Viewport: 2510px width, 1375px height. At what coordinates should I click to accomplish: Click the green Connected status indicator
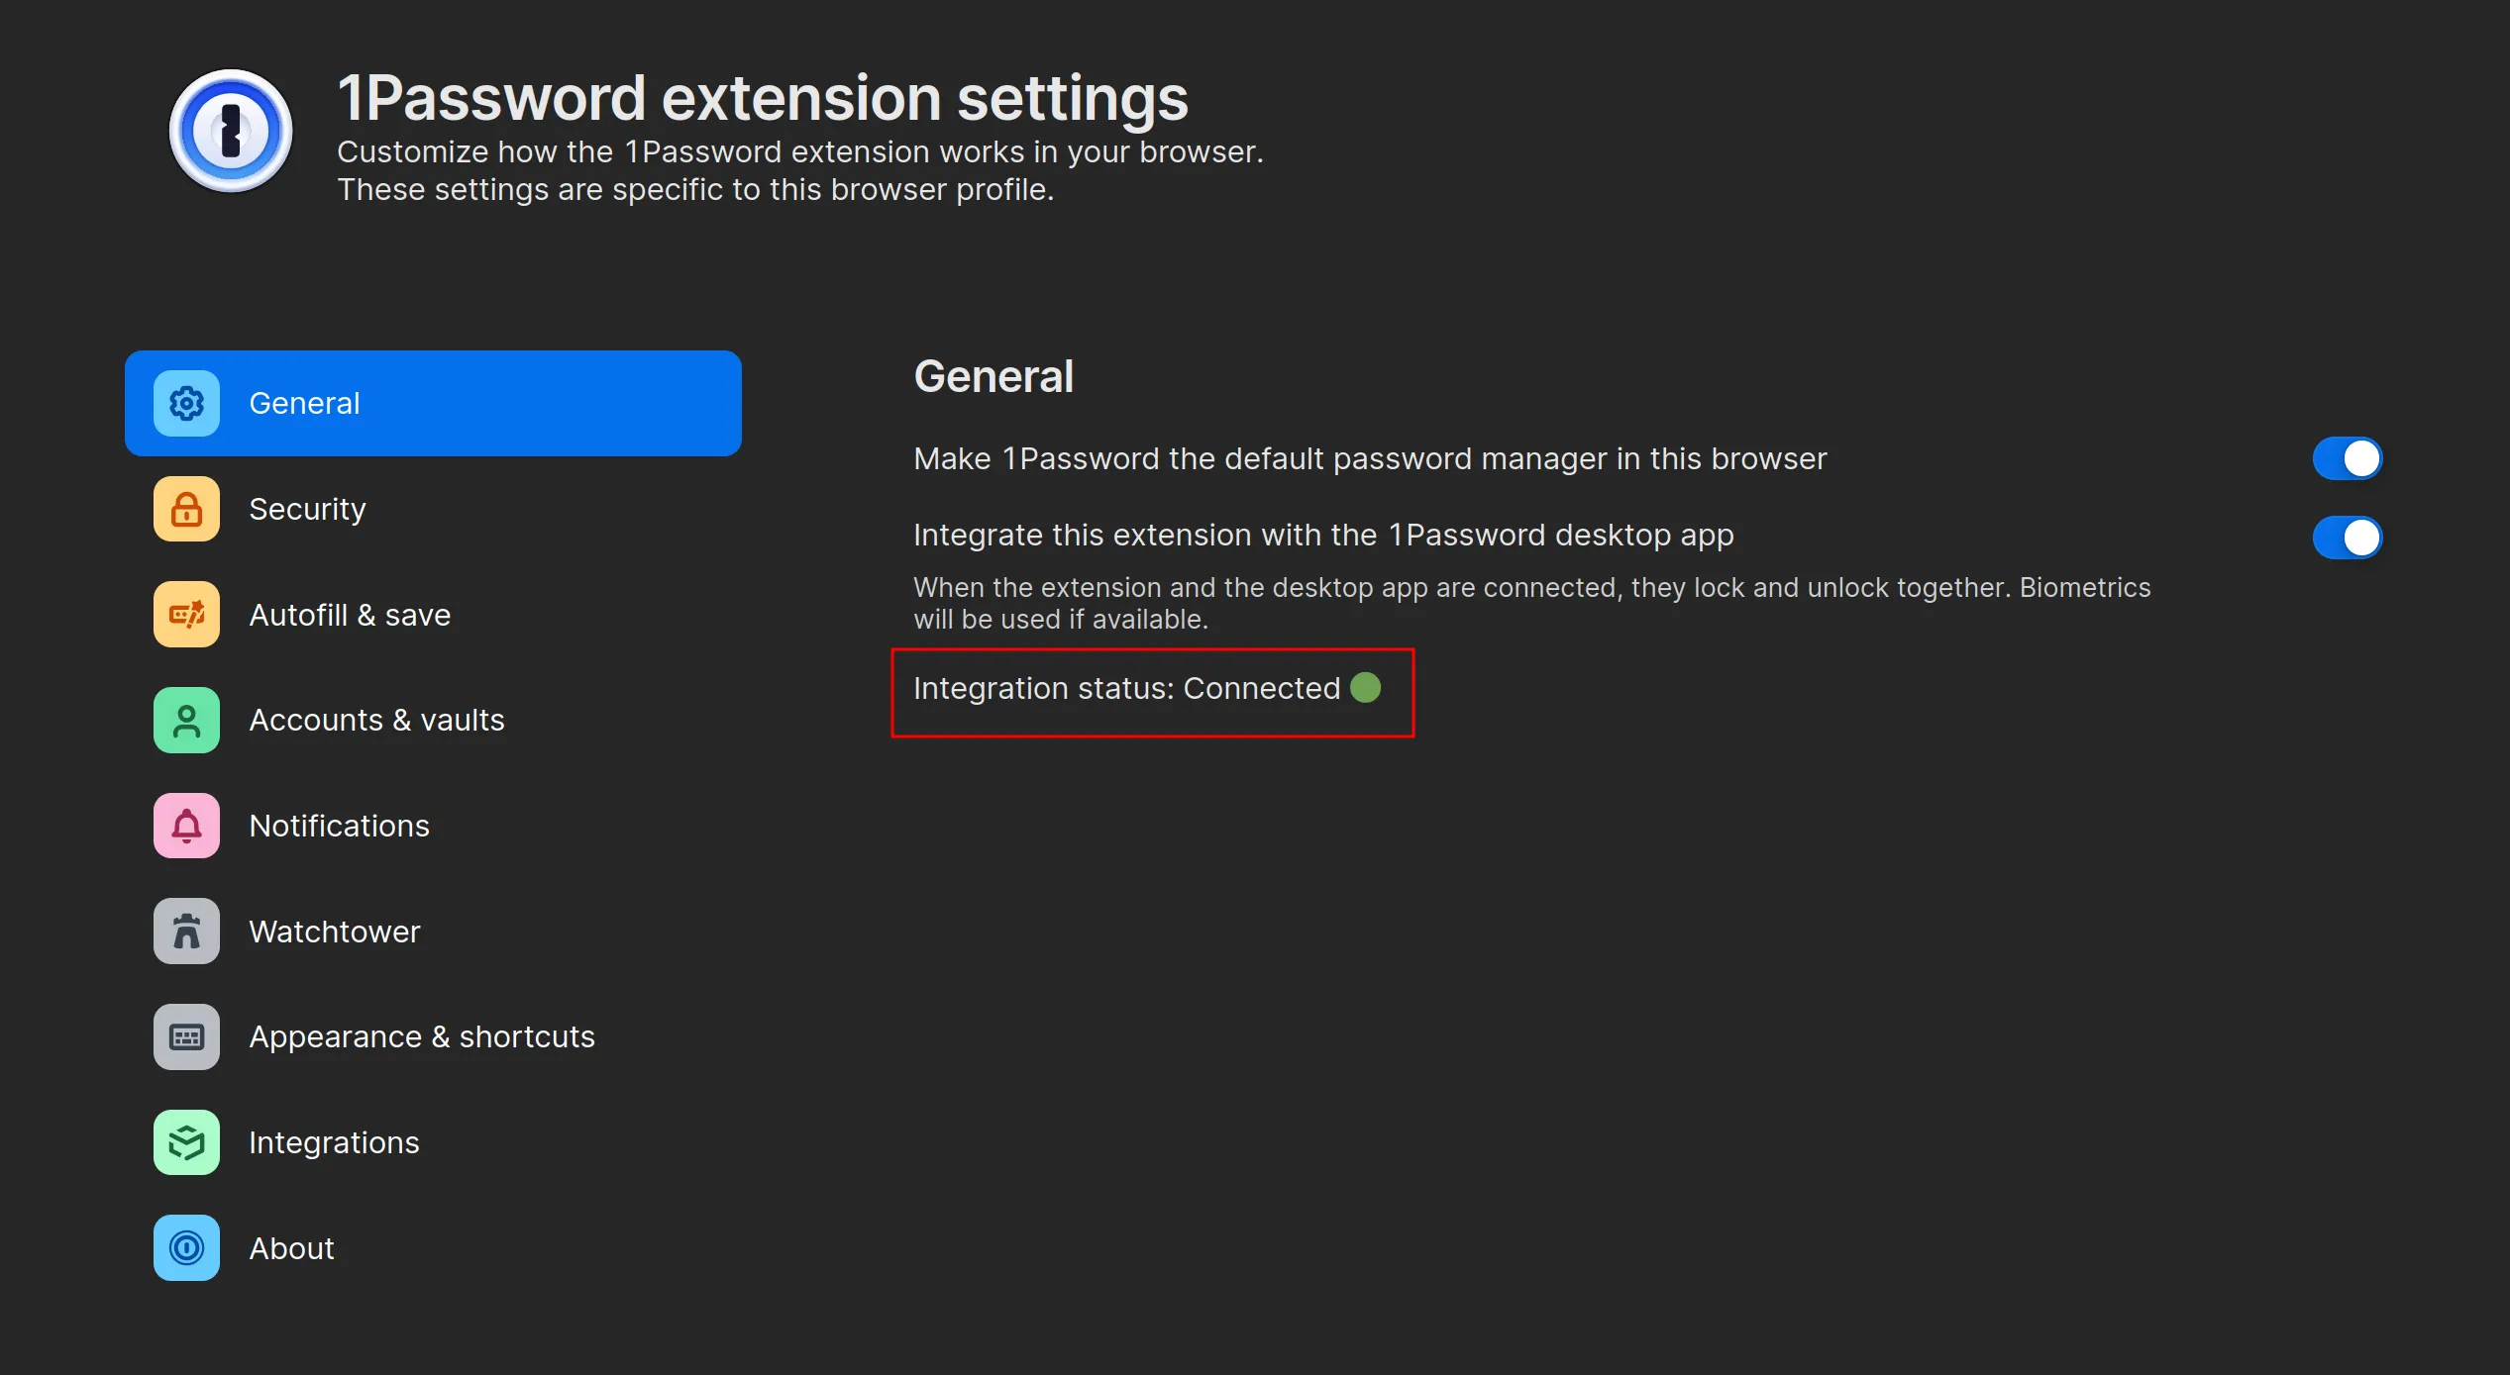point(1365,687)
